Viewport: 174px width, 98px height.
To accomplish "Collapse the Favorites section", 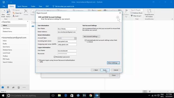I will 2,22.
